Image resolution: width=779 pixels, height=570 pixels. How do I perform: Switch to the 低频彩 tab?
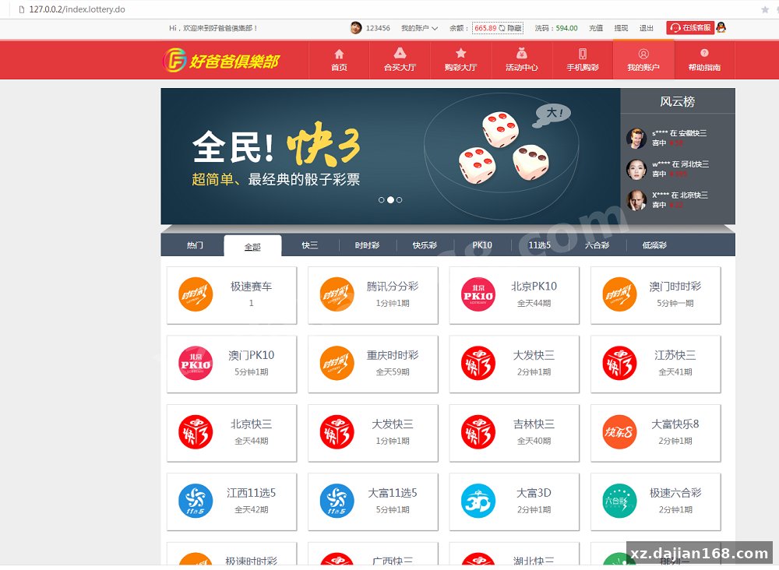point(655,245)
